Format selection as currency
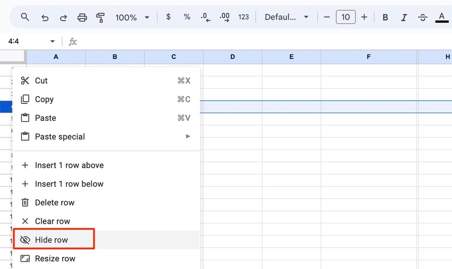 168,17
